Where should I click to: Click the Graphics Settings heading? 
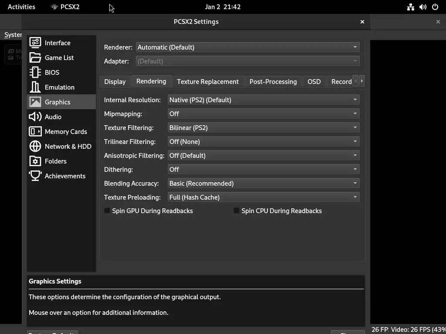55,281
